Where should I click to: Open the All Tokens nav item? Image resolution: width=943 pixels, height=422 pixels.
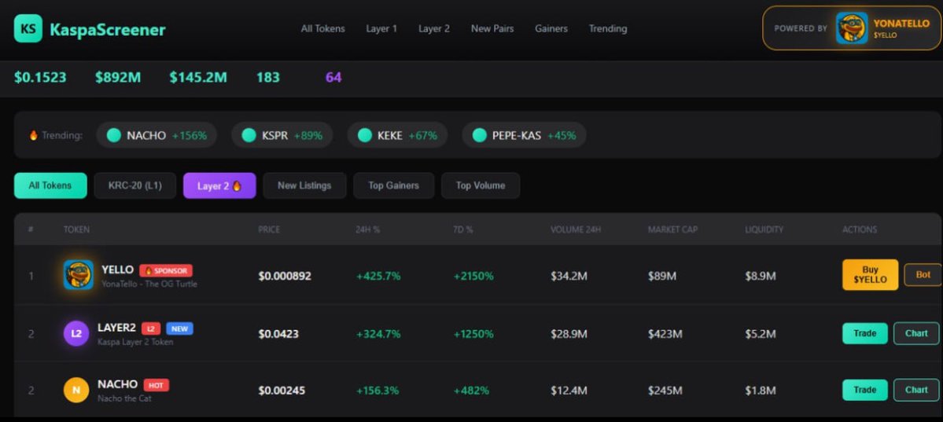323,28
